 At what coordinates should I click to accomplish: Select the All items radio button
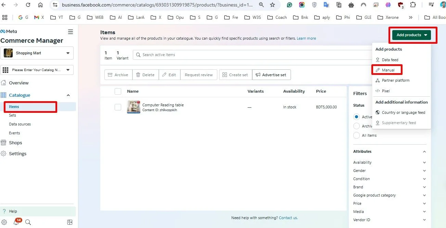356,135
